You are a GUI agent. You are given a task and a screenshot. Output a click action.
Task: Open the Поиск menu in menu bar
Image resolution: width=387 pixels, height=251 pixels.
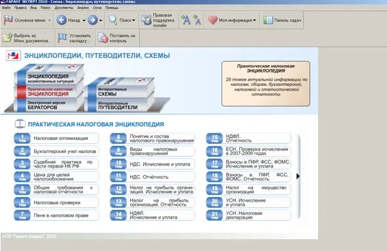pos(45,8)
